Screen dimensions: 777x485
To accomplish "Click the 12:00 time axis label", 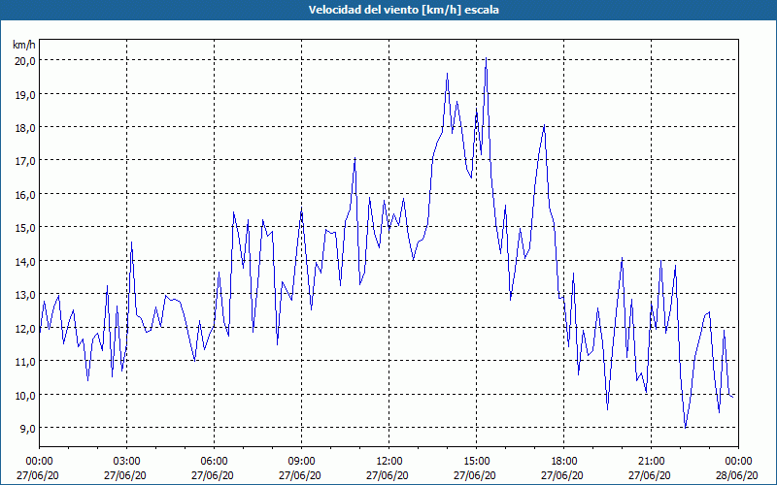I will click(389, 462).
